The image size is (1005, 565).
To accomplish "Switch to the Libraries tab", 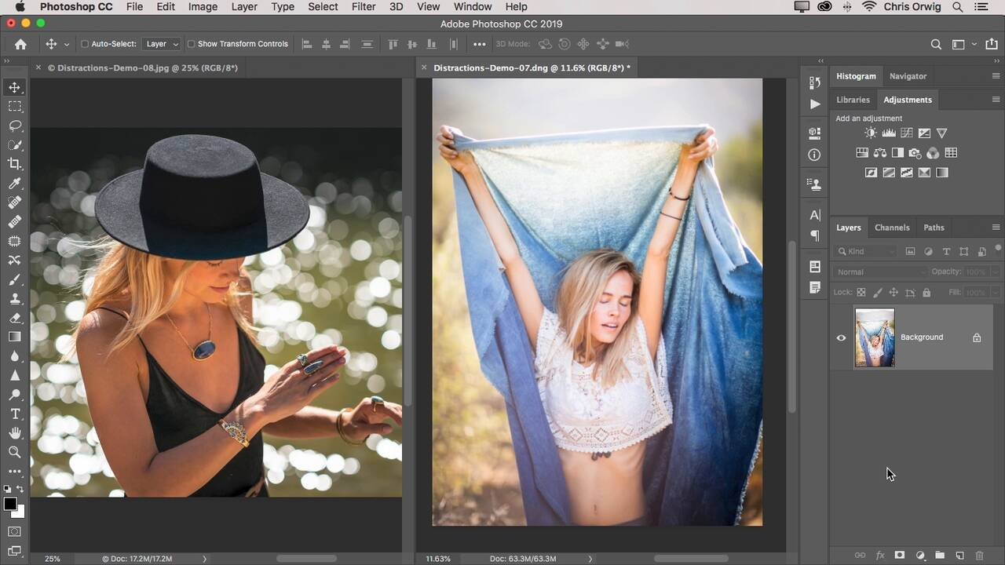I will click(x=853, y=100).
